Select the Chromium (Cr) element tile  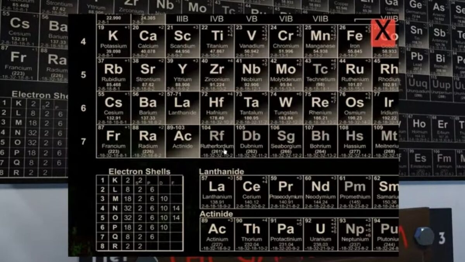(x=286, y=41)
